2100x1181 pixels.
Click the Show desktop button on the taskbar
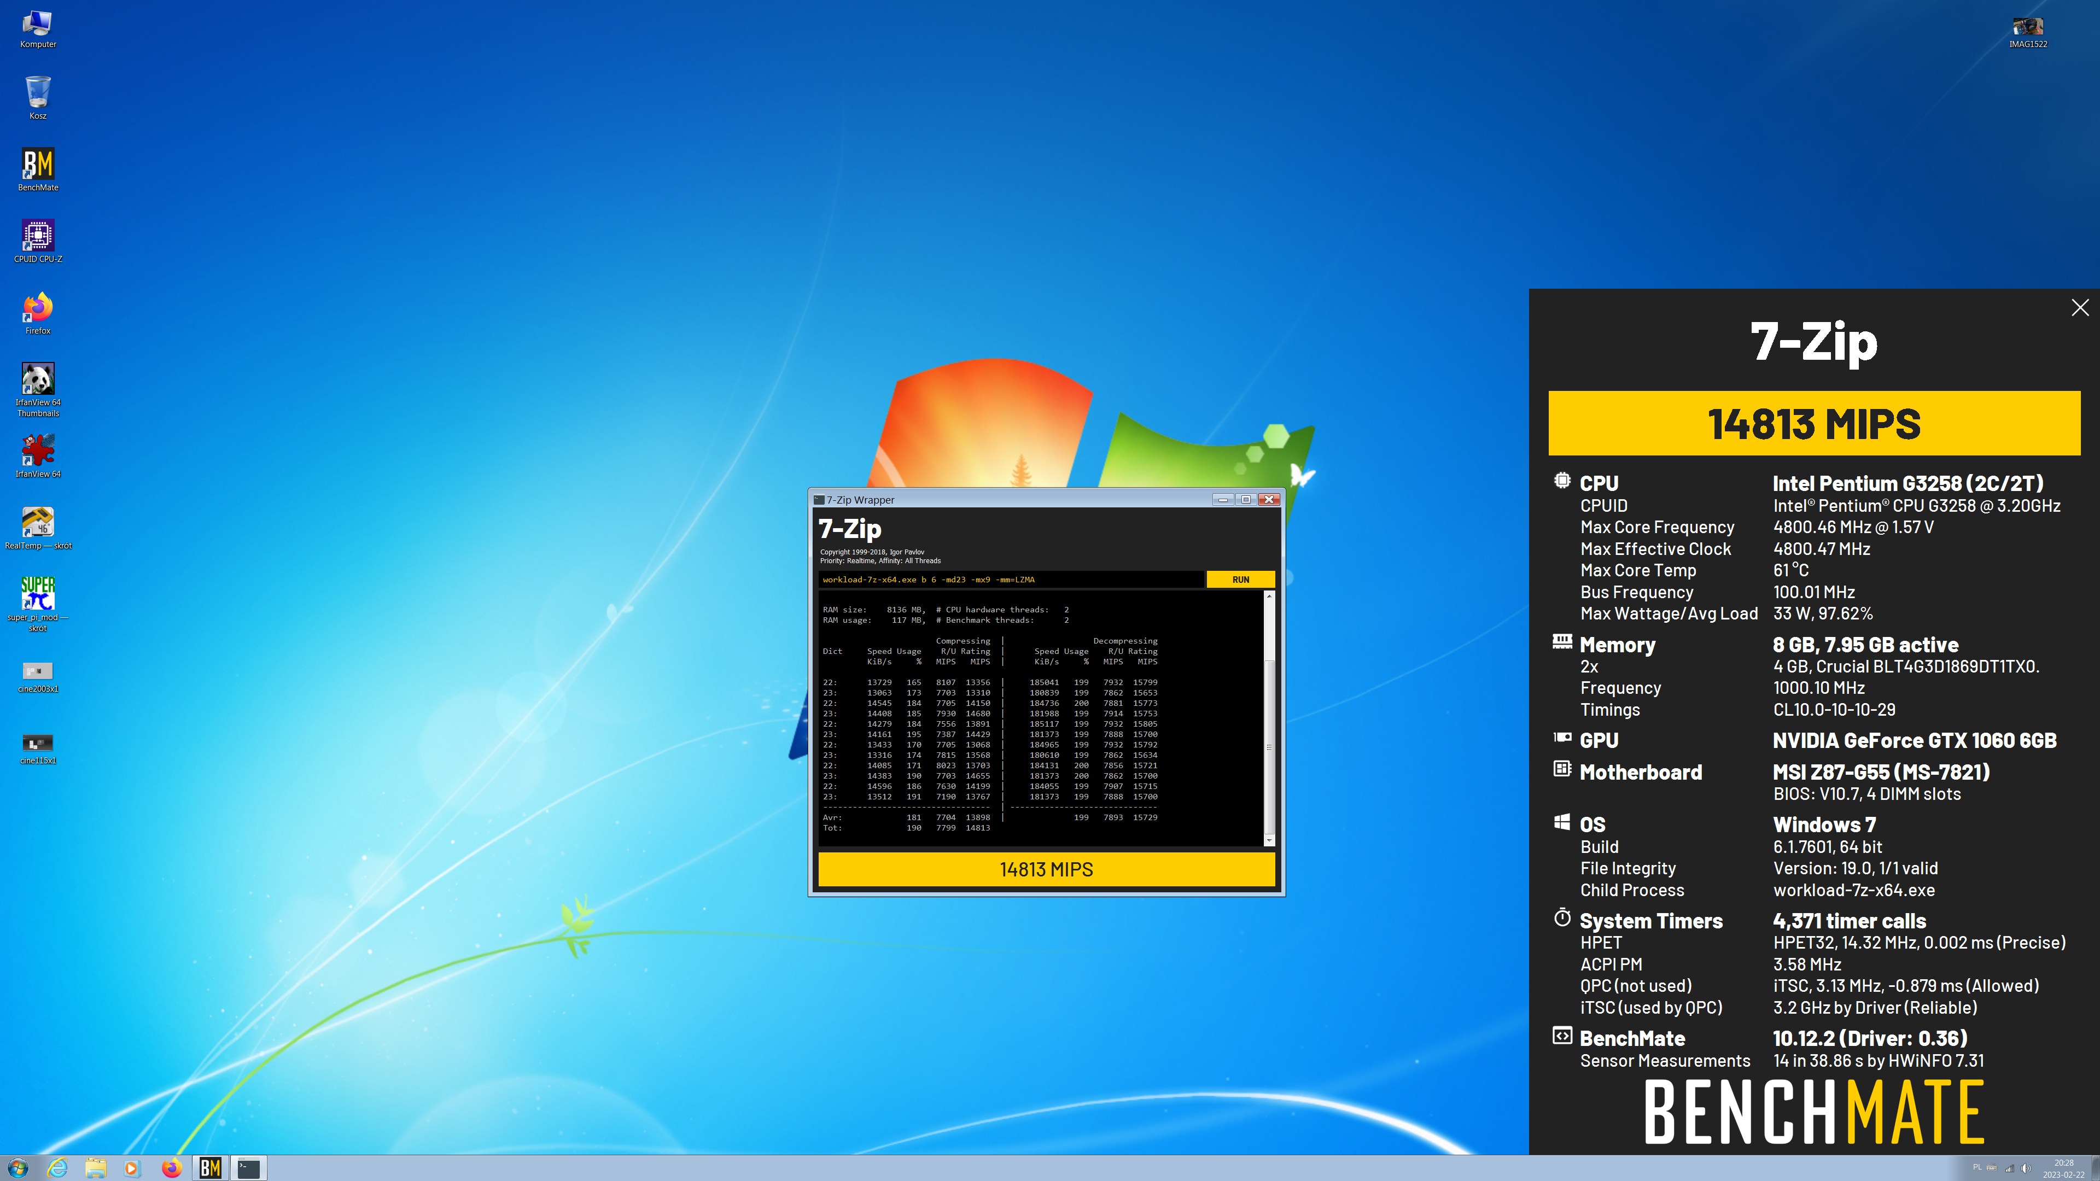[x=2095, y=1168]
